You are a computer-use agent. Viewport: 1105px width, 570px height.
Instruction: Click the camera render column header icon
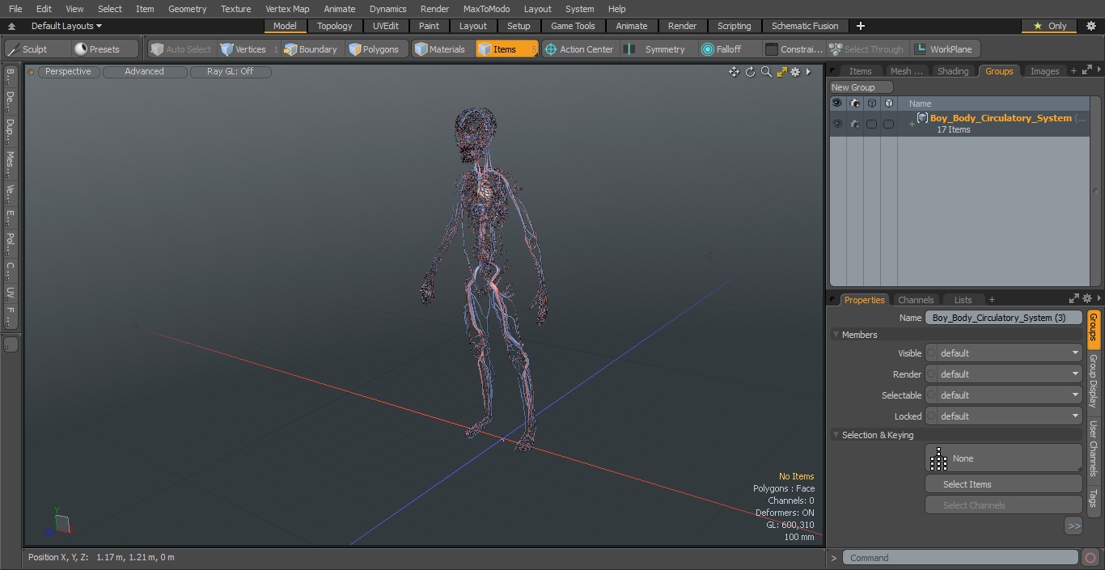pyautogui.click(x=855, y=103)
